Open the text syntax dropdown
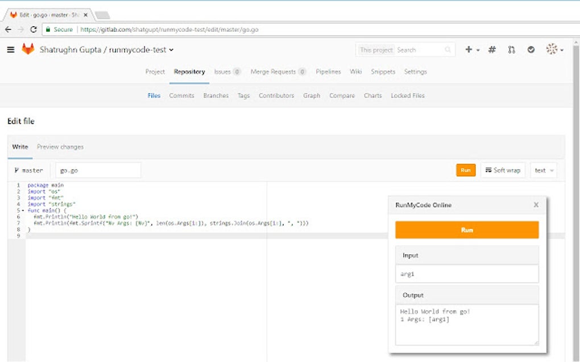 (544, 170)
